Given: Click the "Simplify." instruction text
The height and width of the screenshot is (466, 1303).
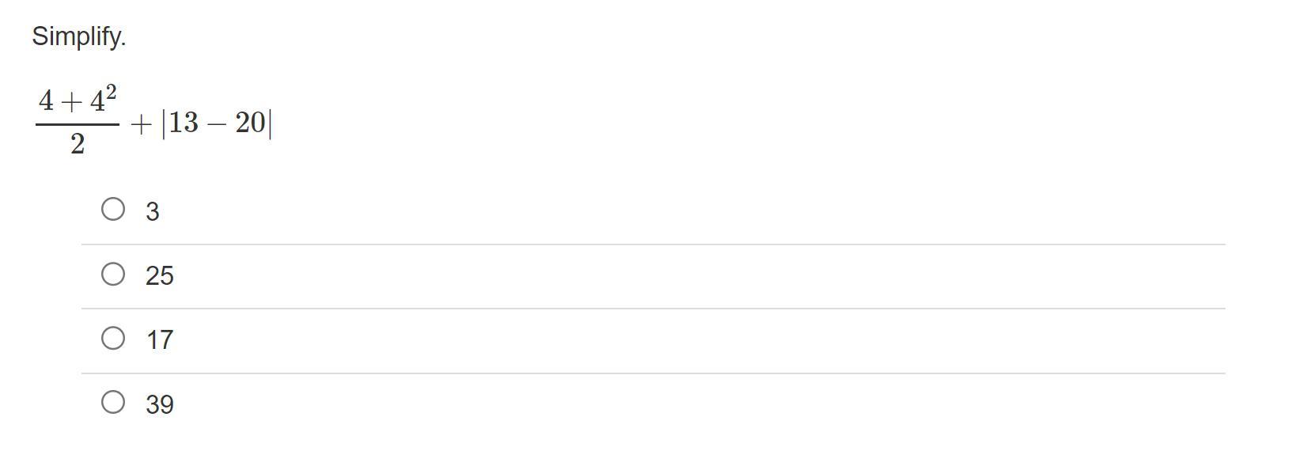Looking at the screenshot, I should [79, 36].
